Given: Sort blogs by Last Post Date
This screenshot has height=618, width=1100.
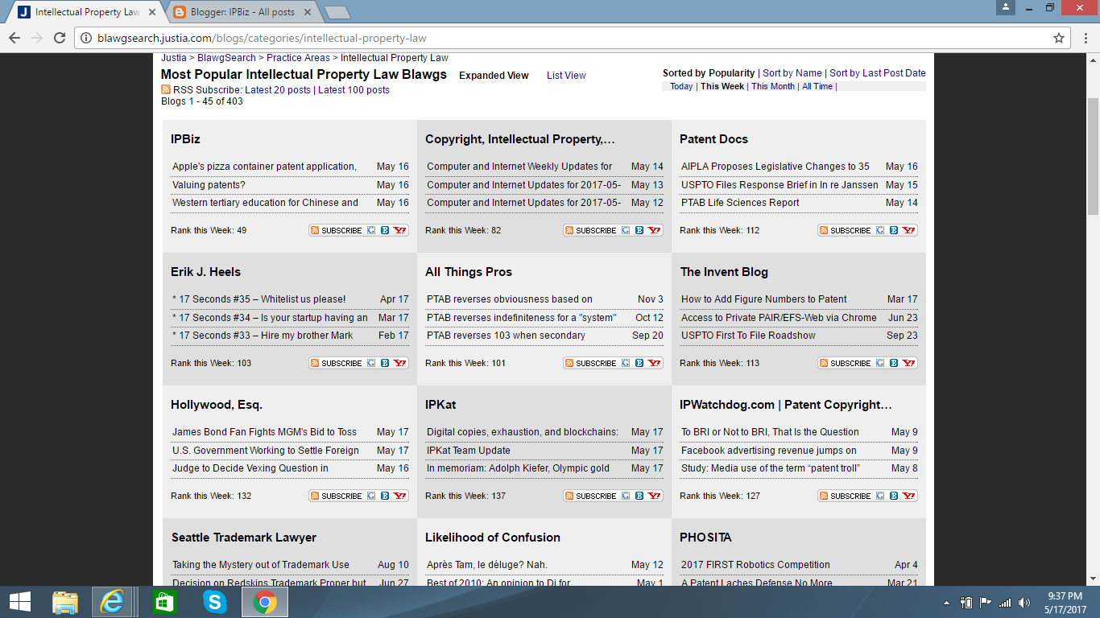Looking at the screenshot, I should (x=878, y=73).
